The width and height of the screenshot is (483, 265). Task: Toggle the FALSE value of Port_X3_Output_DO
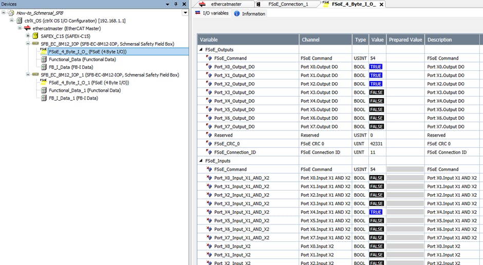[x=376, y=92]
